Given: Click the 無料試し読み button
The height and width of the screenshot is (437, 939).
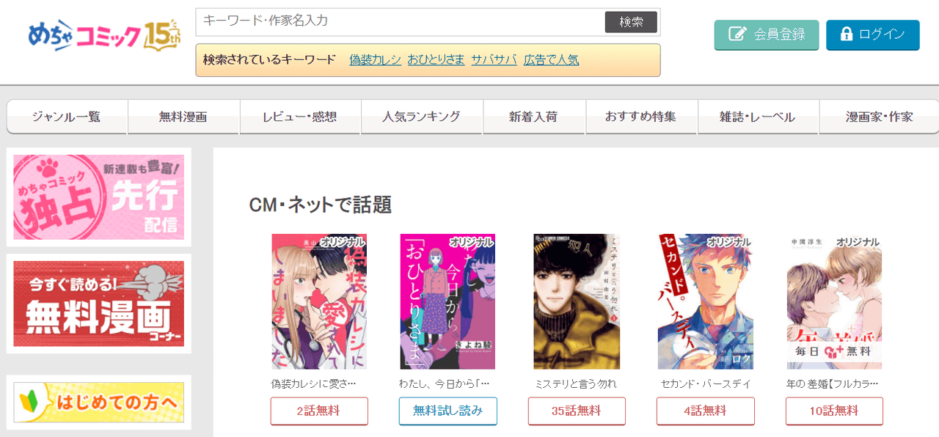Looking at the screenshot, I should tap(447, 411).
